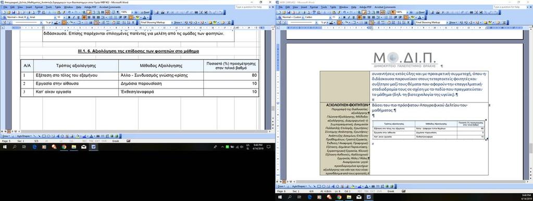Open the Table menu in the left Word window
The image size is (533, 201).
tap(58, 7)
